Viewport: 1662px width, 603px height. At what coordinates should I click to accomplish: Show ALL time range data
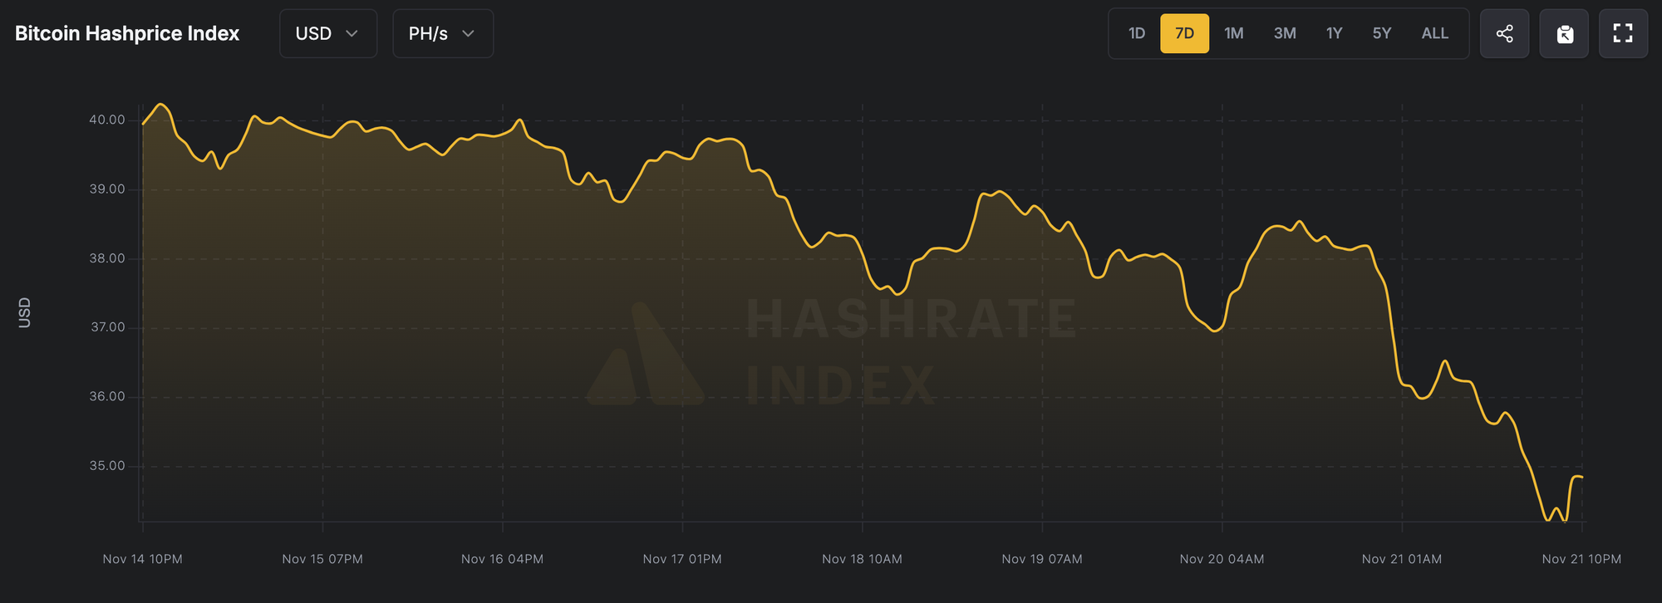[1434, 33]
